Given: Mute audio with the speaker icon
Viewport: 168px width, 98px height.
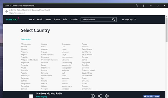Looking at the screenshot, I should (107, 96).
